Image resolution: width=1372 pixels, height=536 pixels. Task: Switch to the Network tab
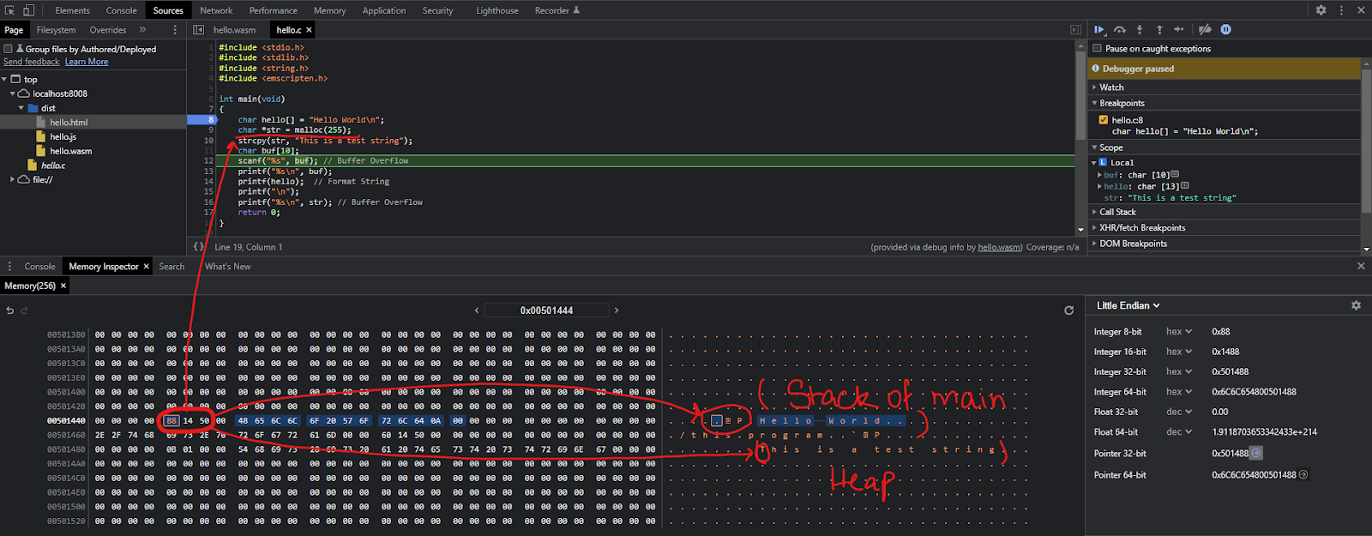click(x=216, y=10)
